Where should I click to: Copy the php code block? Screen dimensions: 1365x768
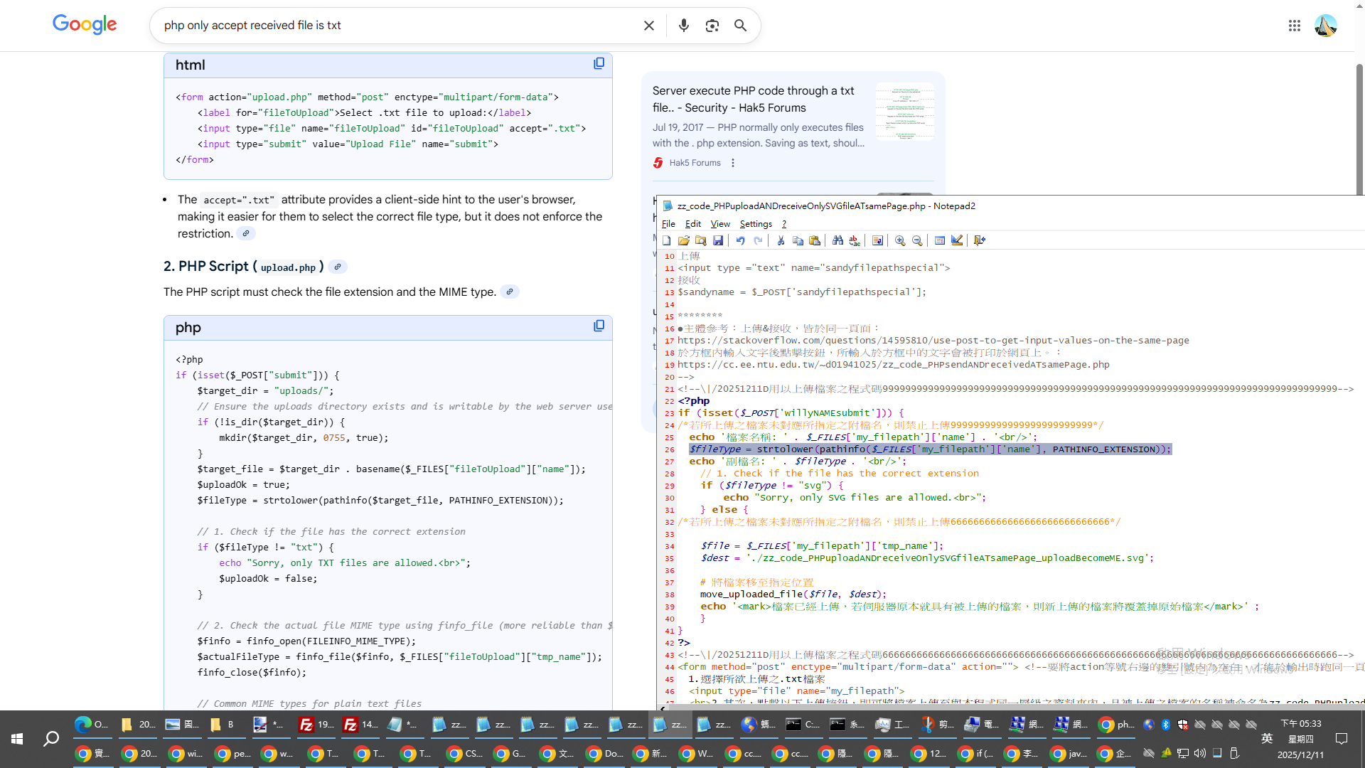(599, 326)
